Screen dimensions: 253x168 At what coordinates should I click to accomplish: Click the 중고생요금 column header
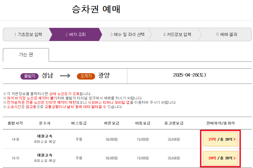[x=174, y=123]
